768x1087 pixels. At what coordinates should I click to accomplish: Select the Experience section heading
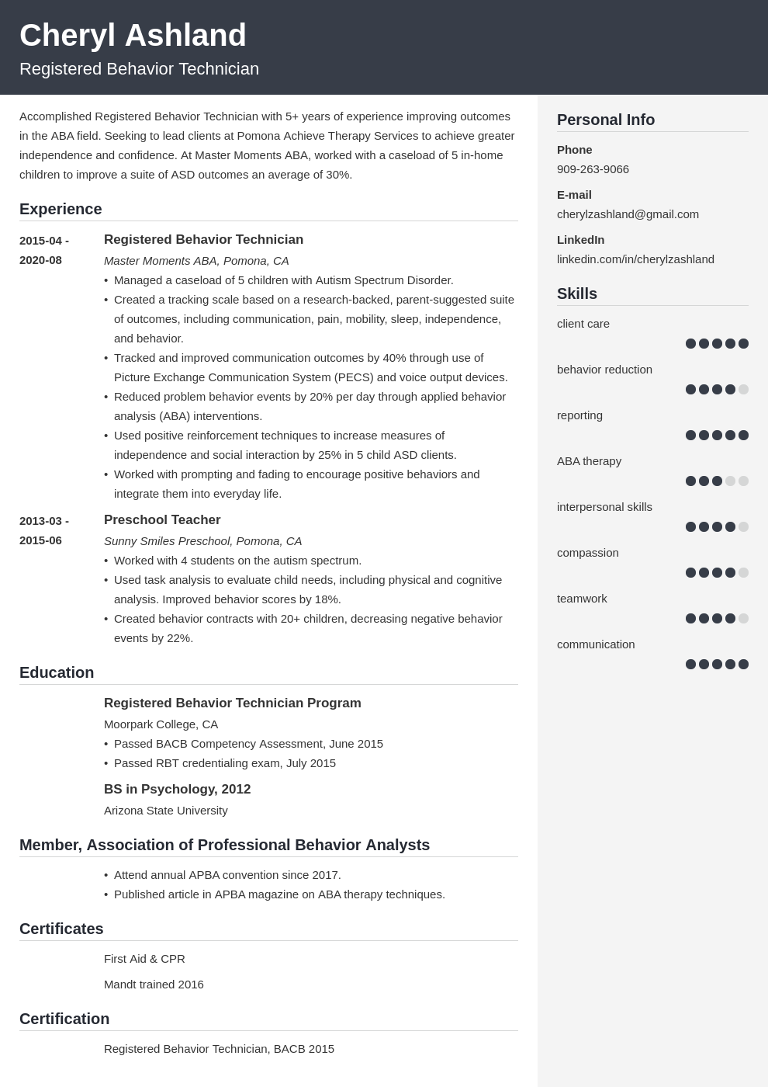61,209
